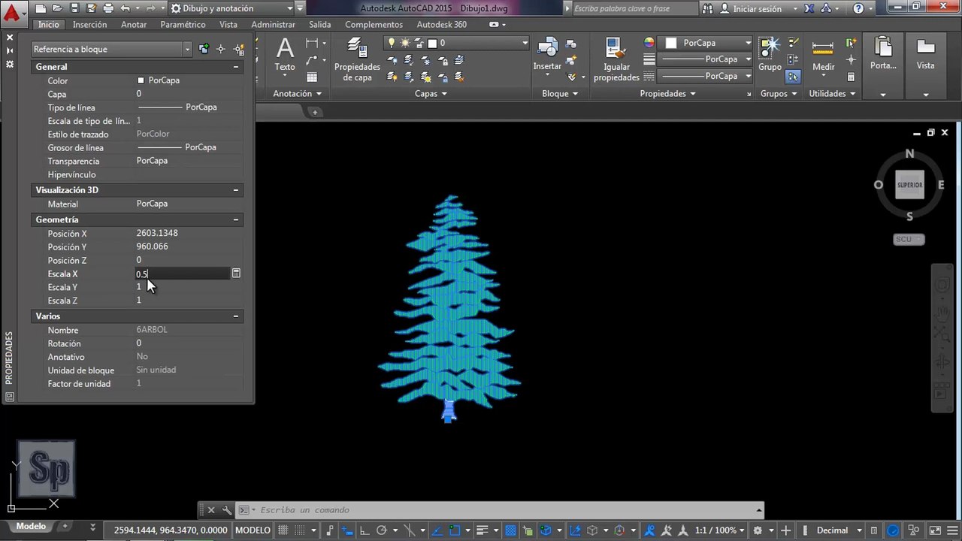
Task: Click the calculator icon beside Escala X field
Action: (x=236, y=274)
